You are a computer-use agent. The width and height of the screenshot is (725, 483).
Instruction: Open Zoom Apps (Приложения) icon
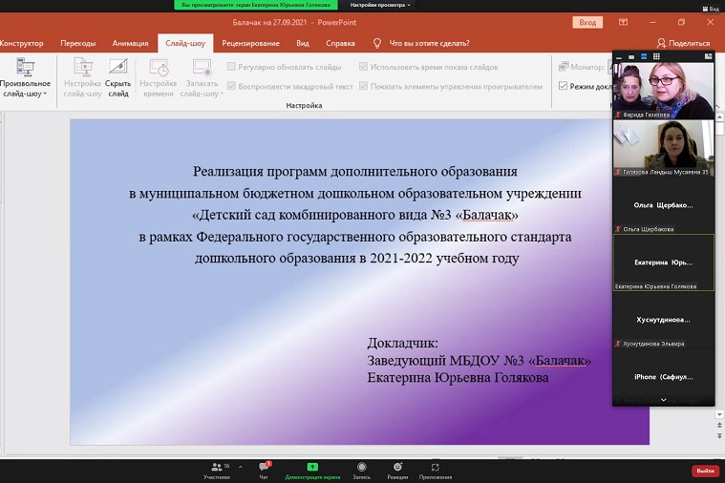click(435, 468)
